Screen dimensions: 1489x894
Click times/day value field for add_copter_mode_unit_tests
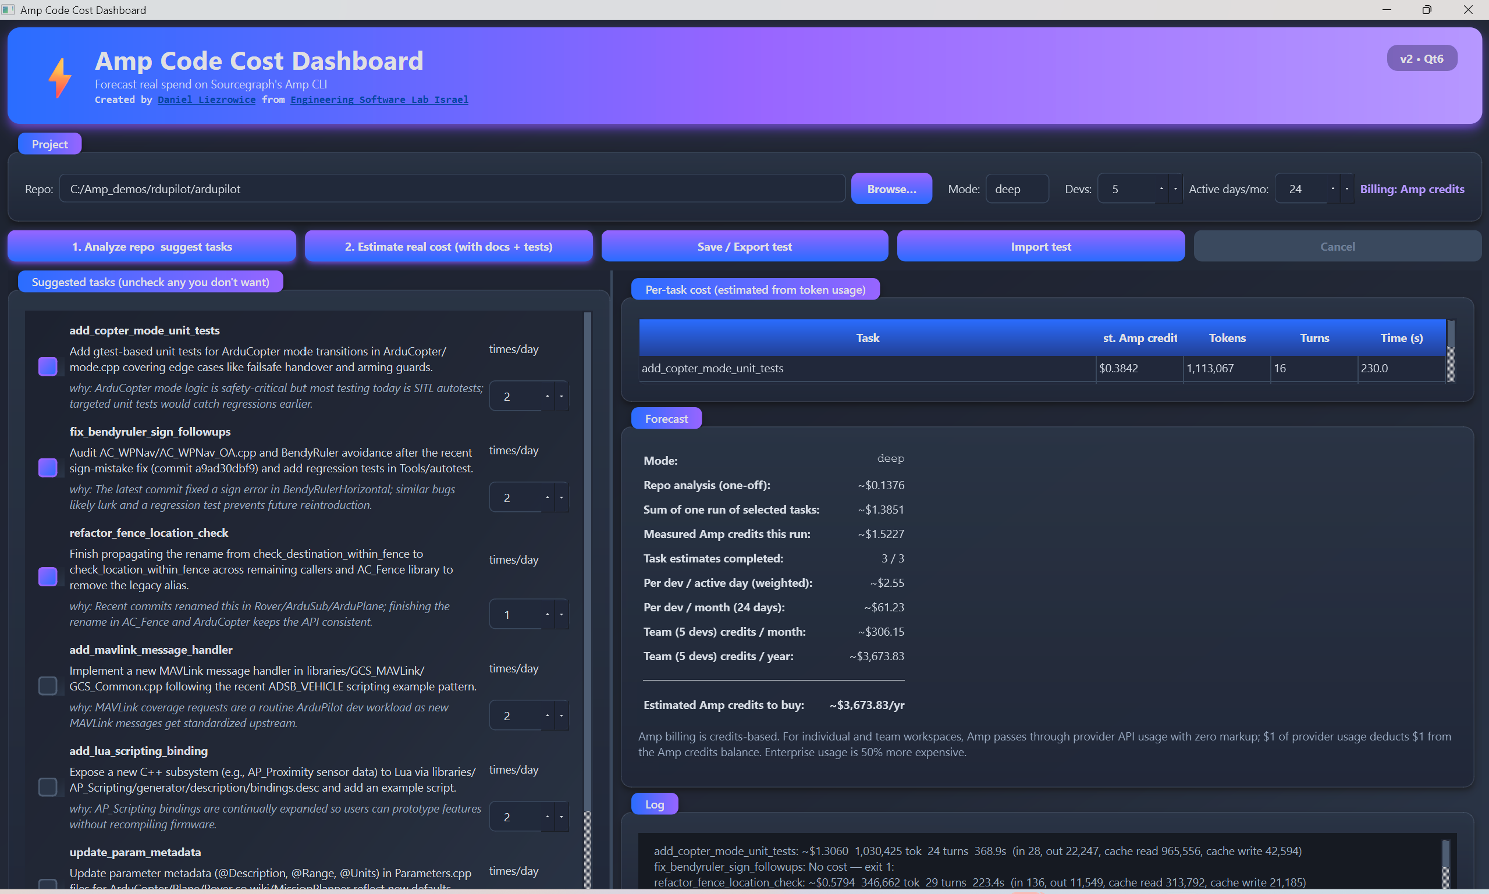(515, 397)
